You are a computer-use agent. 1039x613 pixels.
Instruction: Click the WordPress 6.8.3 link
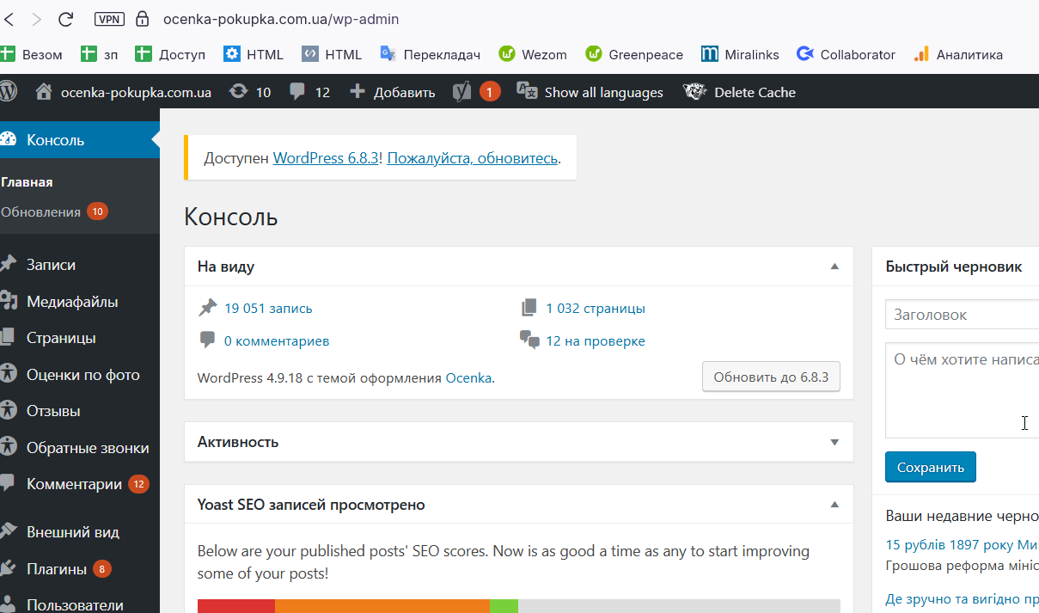pos(326,158)
